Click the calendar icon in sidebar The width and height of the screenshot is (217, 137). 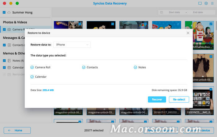coord(9,67)
